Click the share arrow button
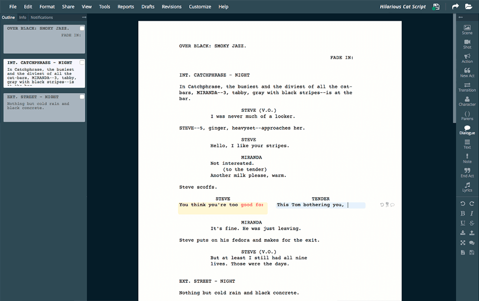Screen dimensions: 479x301 pyautogui.click(x=455, y=6)
